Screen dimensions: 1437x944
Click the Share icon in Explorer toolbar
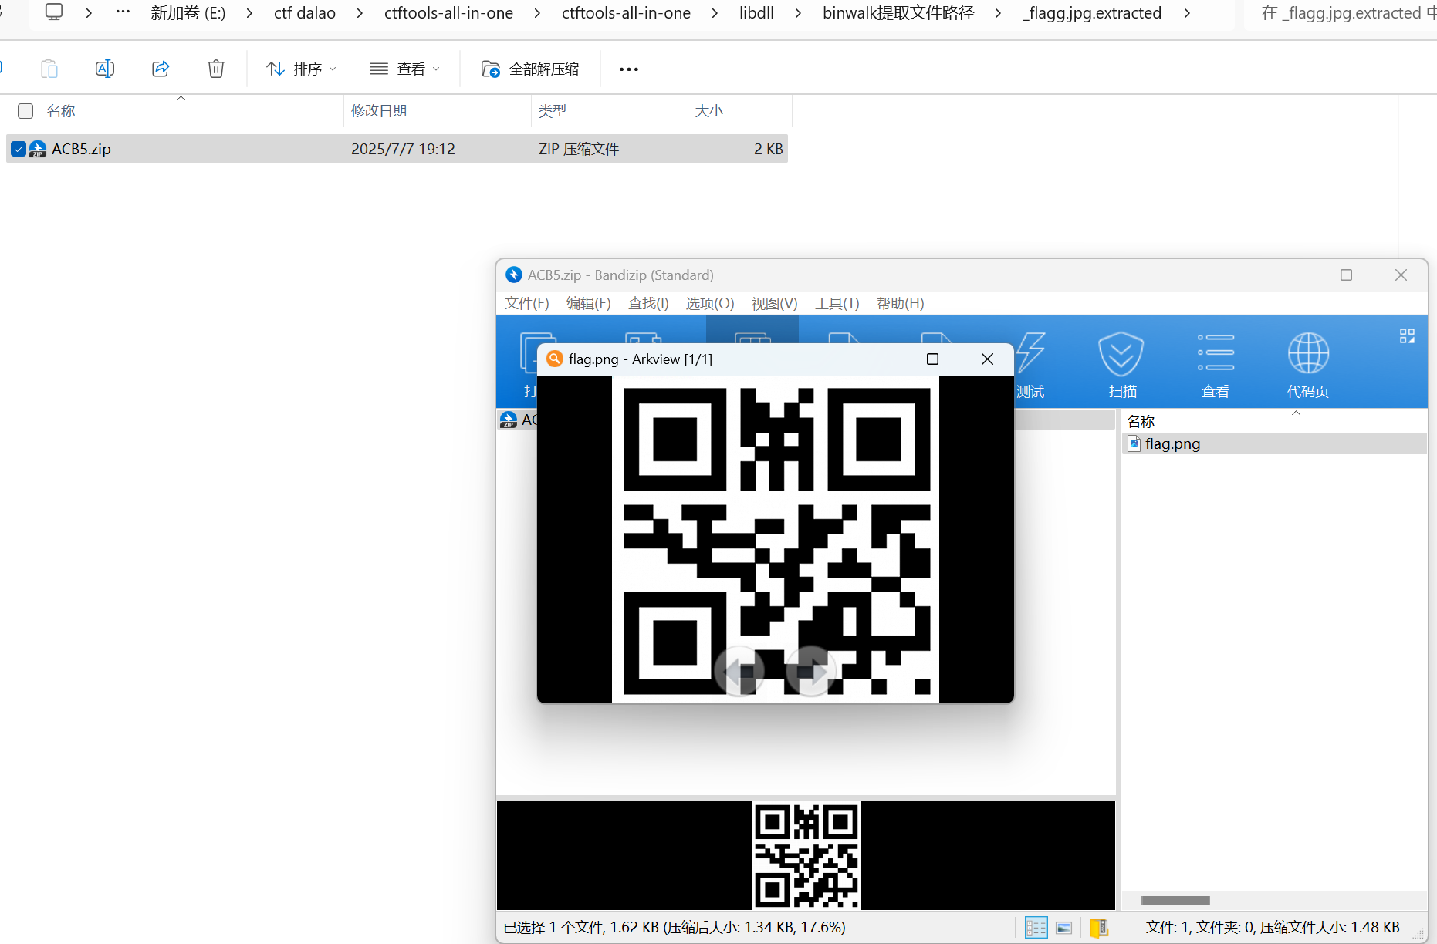click(161, 69)
